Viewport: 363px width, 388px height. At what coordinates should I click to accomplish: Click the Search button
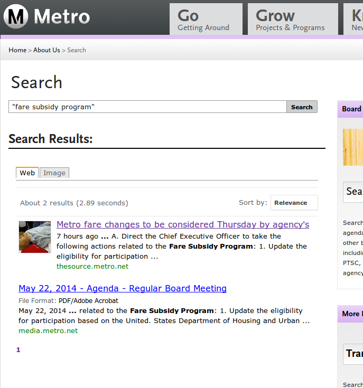302,107
